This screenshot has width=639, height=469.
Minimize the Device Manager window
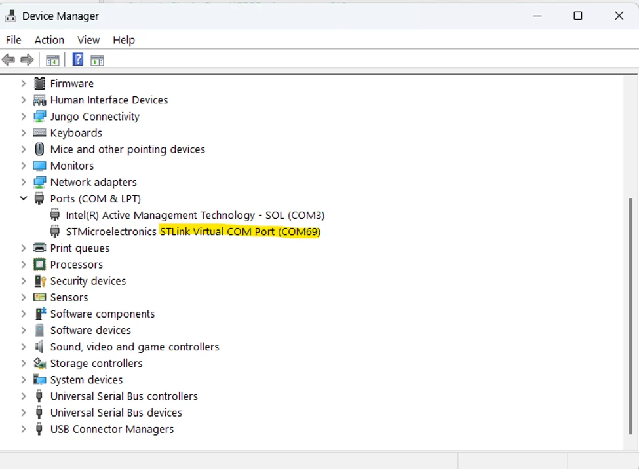point(537,16)
